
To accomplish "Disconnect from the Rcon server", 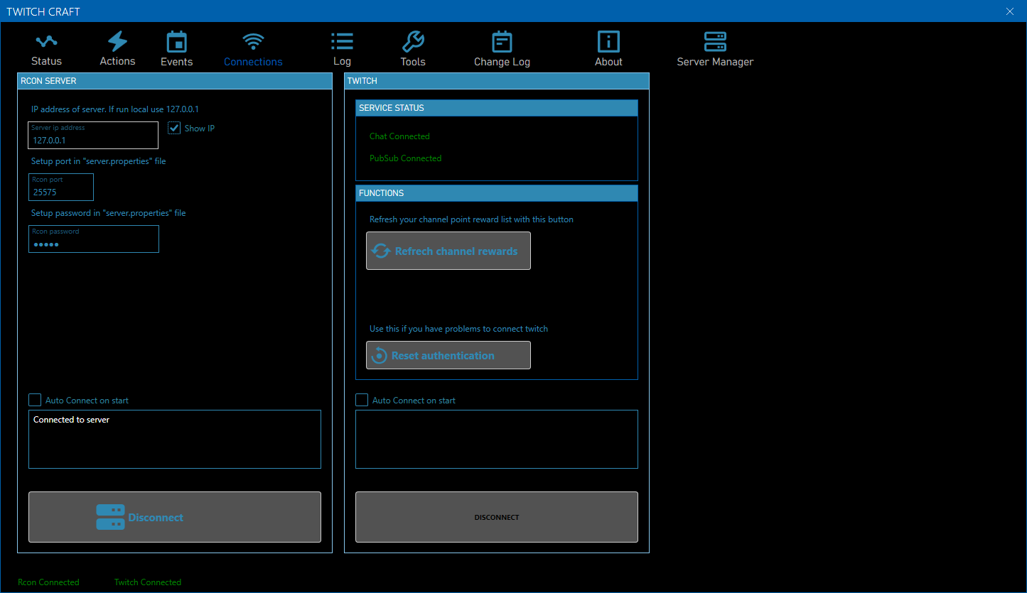I will click(x=175, y=517).
